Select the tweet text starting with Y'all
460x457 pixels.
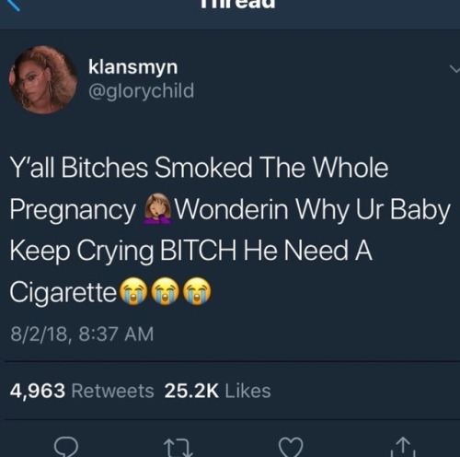pos(230,230)
